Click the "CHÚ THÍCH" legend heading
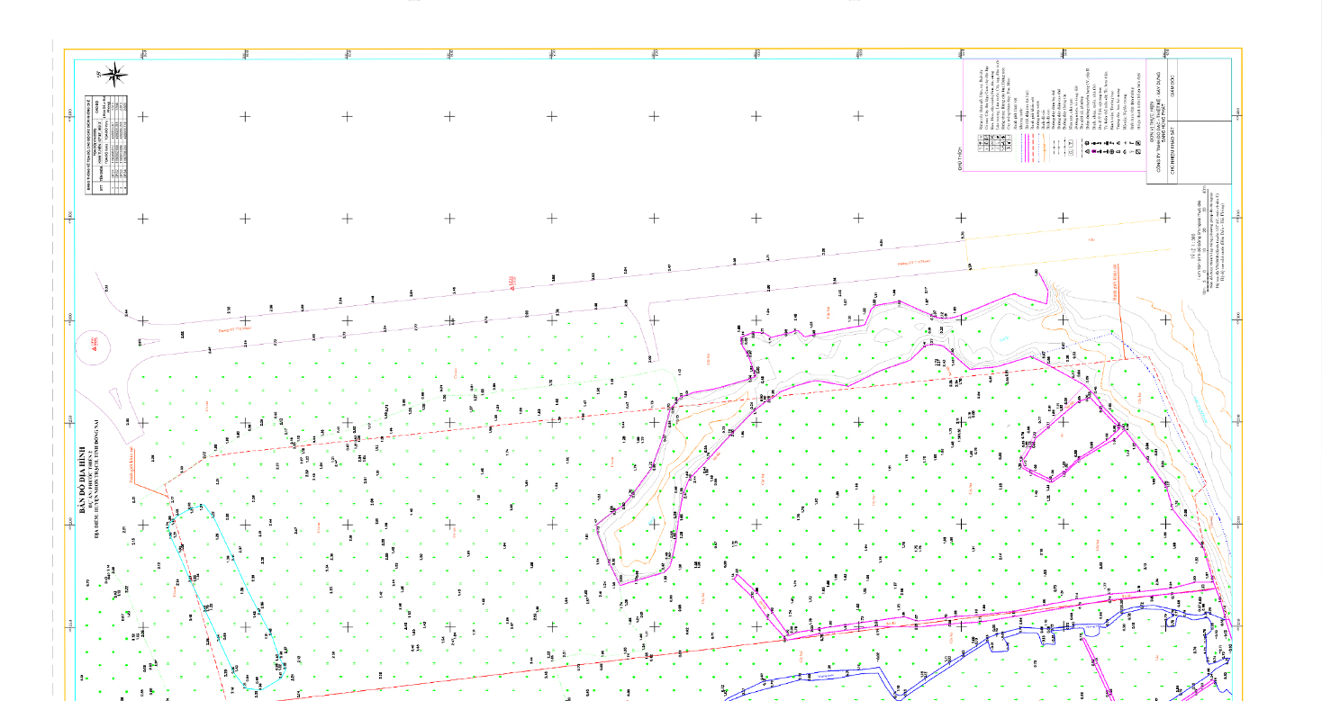Viewport: 1322px width, 701px height. point(961,157)
